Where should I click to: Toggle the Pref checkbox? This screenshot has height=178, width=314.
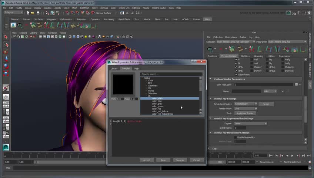[252, 59]
